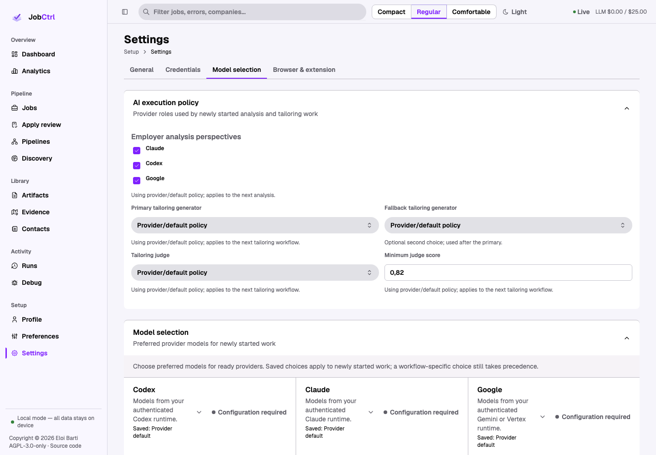Image resolution: width=656 pixels, height=455 pixels.
Task: Switch to the General tab
Action: tap(142, 70)
